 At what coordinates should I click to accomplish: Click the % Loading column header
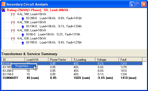pyautogui.click(x=84, y=60)
